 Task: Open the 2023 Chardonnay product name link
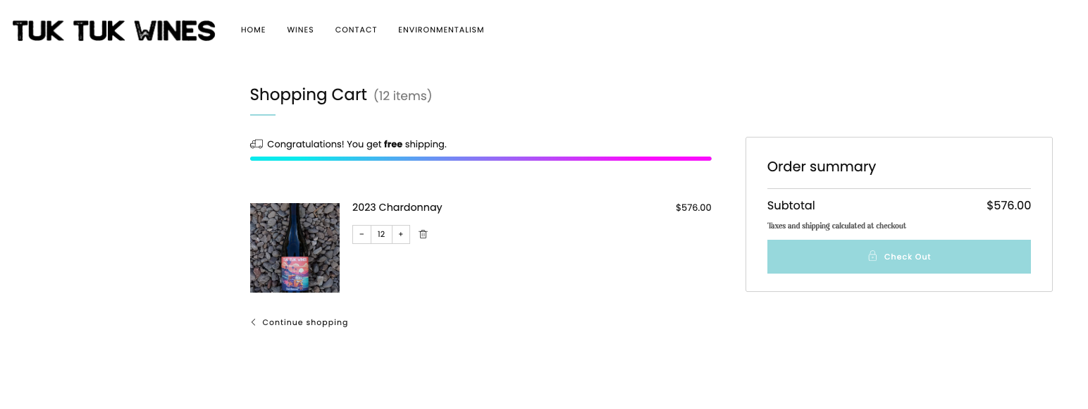[397, 207]
